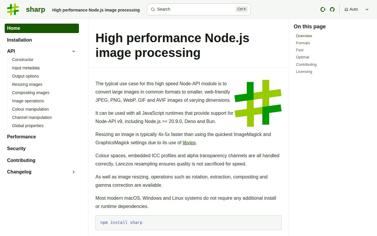Click the 'npm install sharp' code block
Image resolution: width=377 pixels, height=236 pixels.
tap(188, 223)
